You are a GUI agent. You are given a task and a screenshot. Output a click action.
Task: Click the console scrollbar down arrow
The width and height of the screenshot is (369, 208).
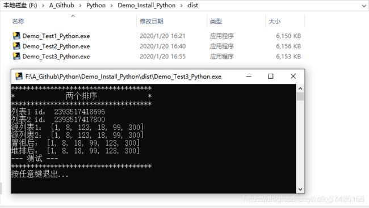[x=300, y=189]
